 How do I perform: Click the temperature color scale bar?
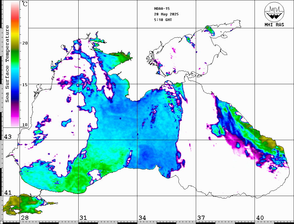[15, 64]
